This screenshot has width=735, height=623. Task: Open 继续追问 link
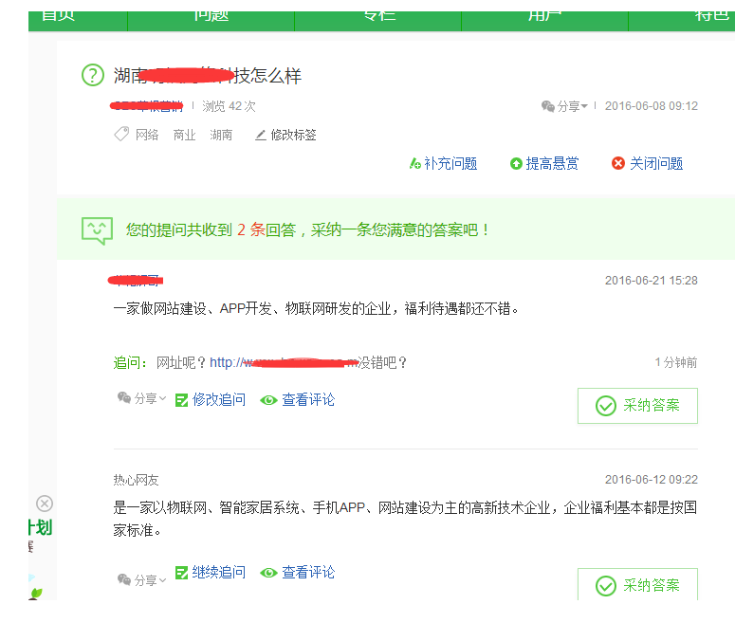pos(219,573)
